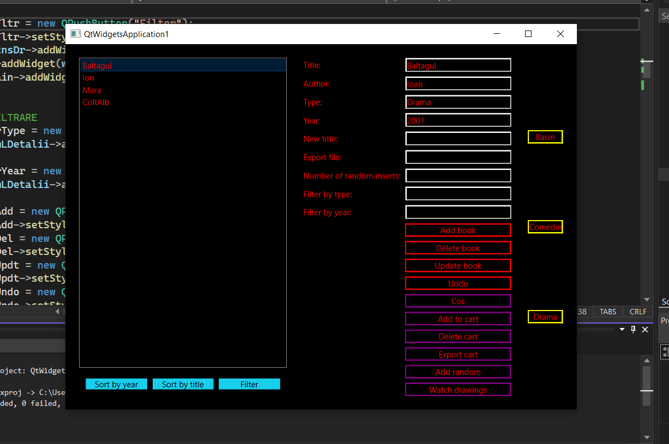The width and height of the screenshot is (669, 444).
Task: Click the "Comedie" genre button
Action: pos(545,227)
